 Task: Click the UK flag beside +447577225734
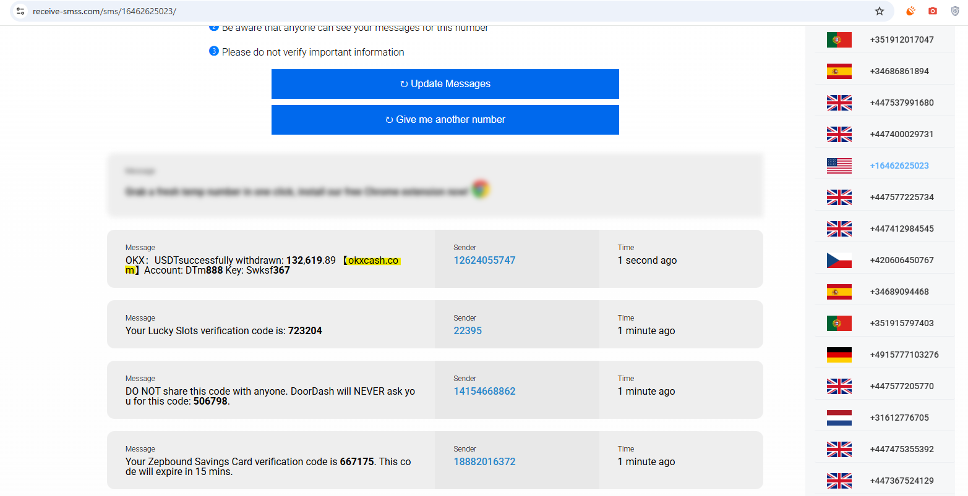click(839, 197)
